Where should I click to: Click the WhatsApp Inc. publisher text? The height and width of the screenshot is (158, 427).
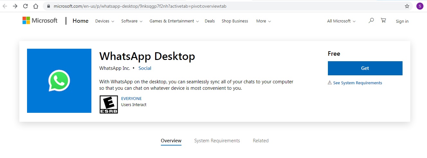115,68
